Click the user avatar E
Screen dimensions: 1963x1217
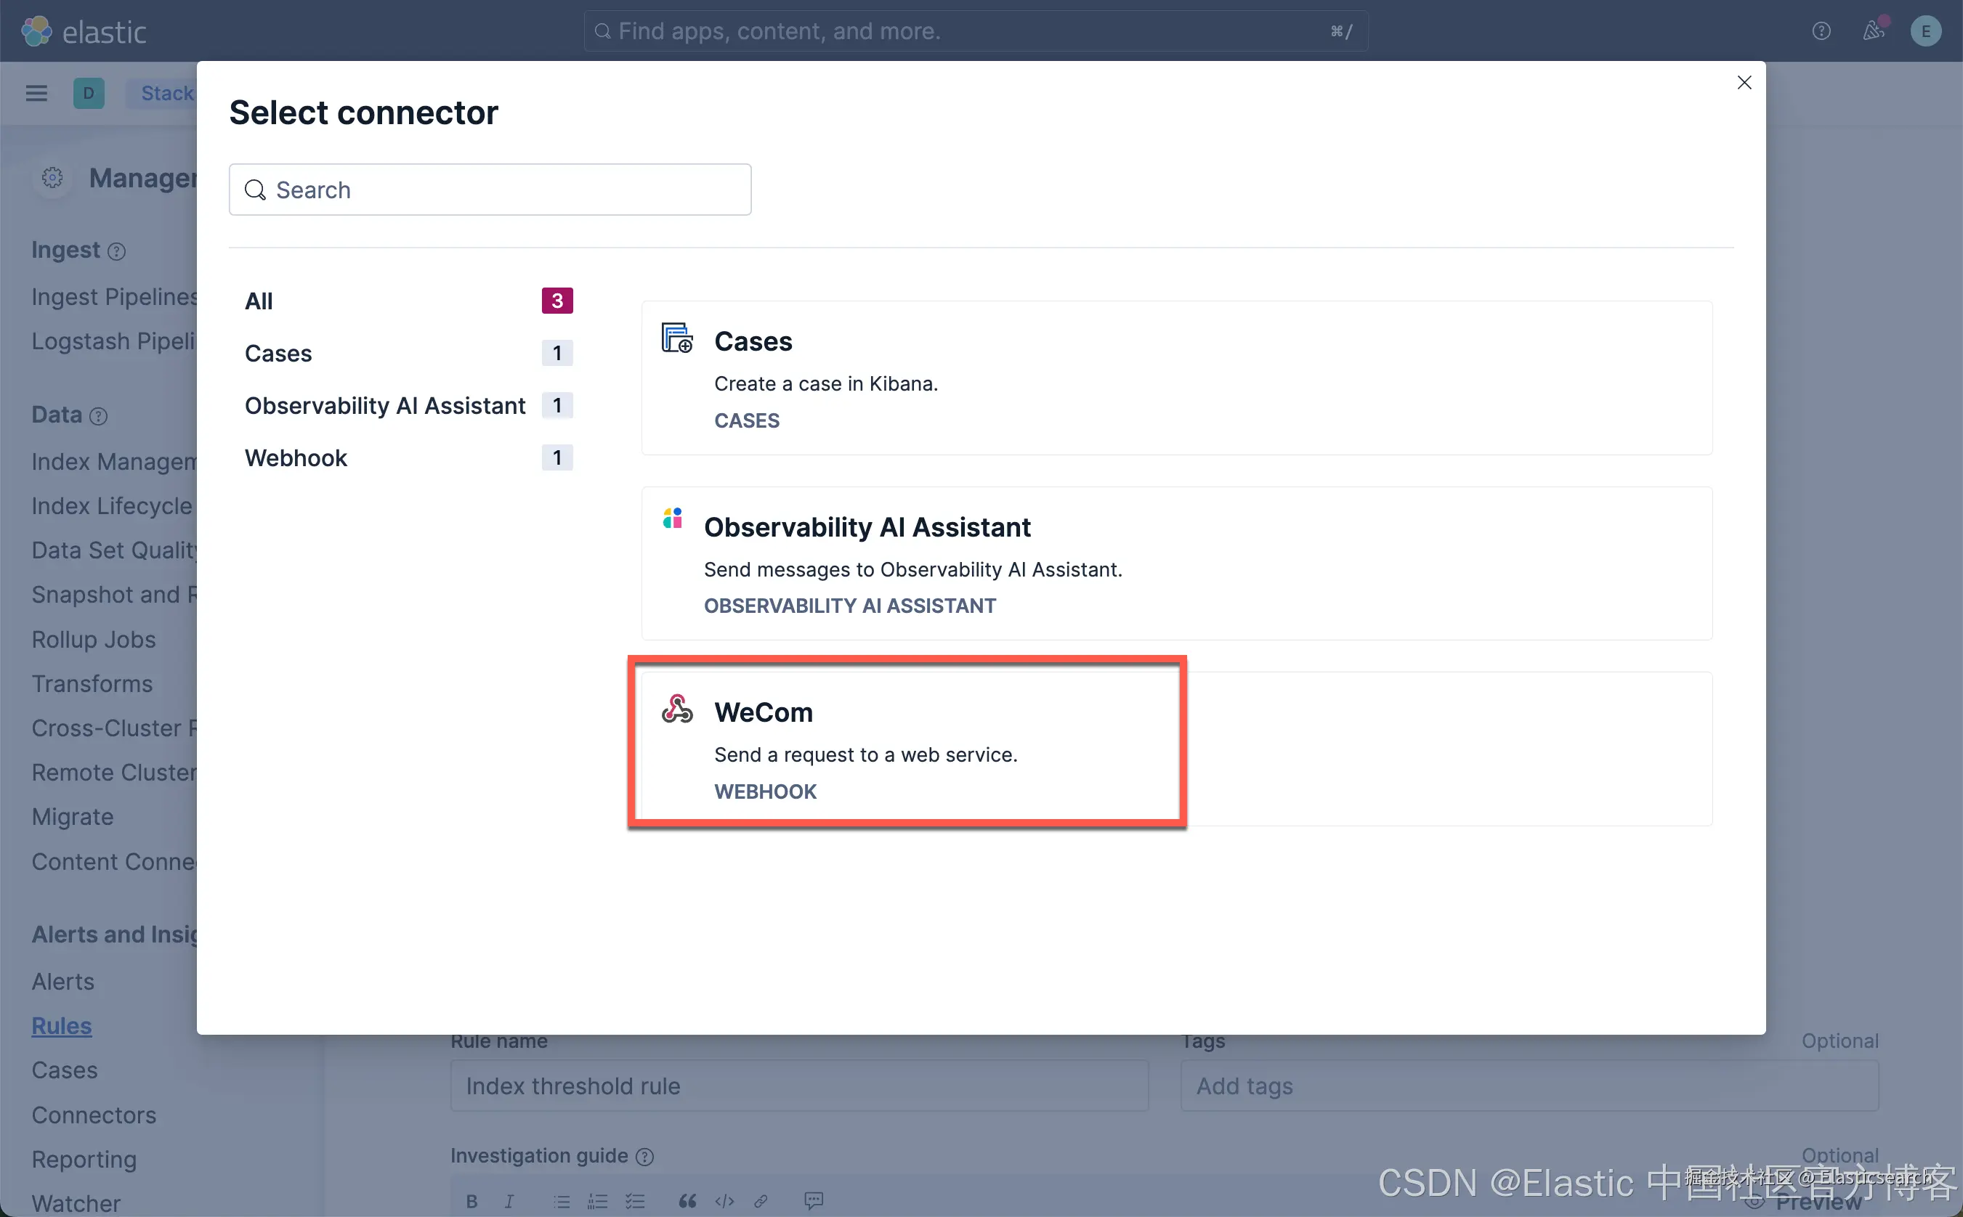(1925, 31)
